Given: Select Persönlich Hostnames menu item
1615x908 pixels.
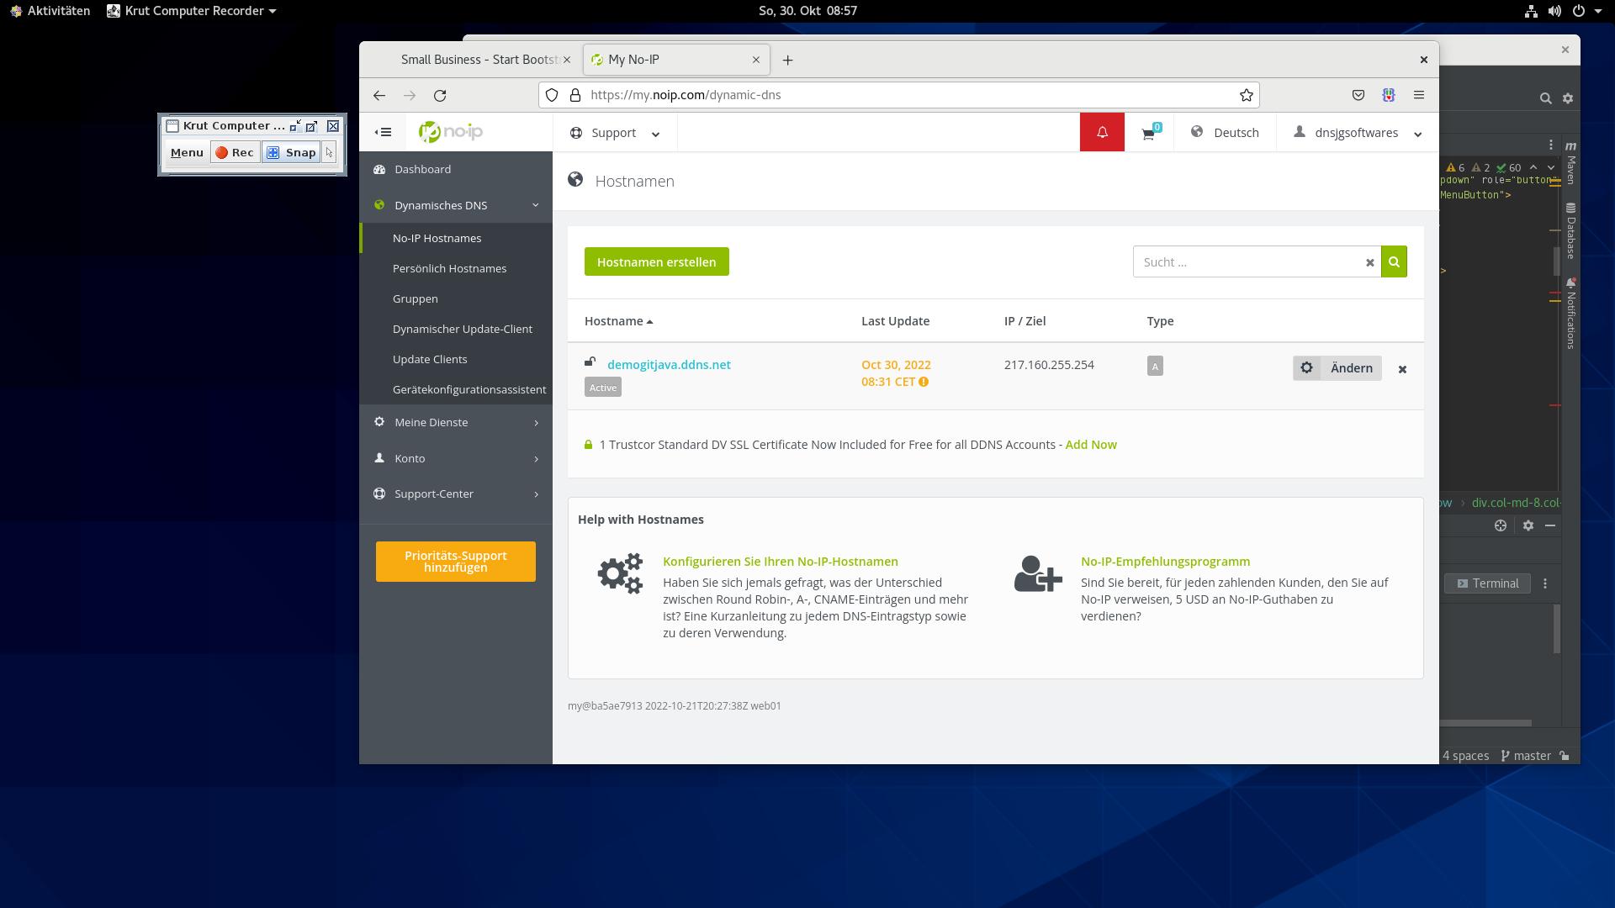Looking at the screenshot, I should (449, 268).
